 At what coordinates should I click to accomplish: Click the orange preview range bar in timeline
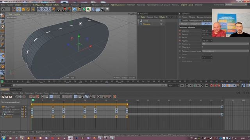(x=80, y=104)
